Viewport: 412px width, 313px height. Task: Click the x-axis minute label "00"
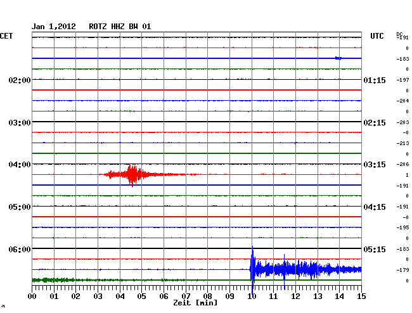[32, 297]
